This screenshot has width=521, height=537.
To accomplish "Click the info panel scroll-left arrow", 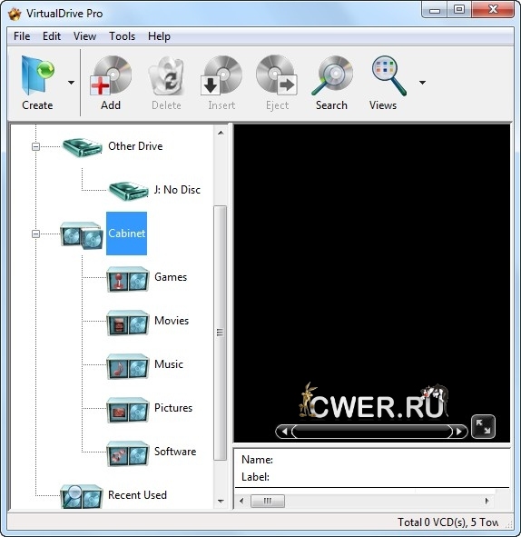I will point(241,501).
